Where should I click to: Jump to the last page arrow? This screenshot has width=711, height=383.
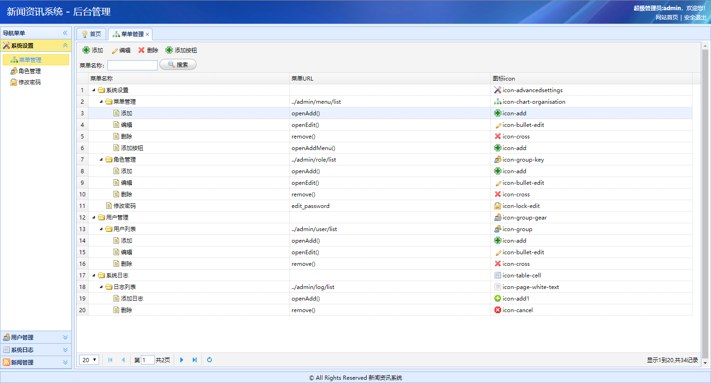point(195,360)
